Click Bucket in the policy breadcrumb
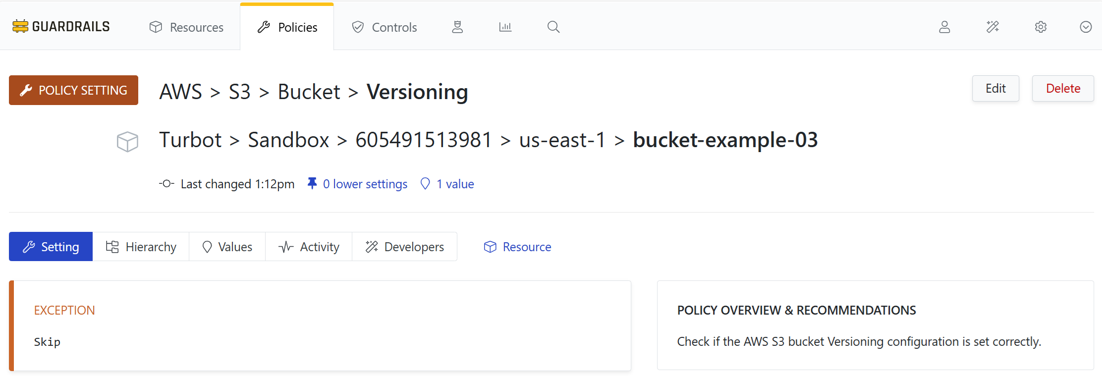 click(309, 92)
